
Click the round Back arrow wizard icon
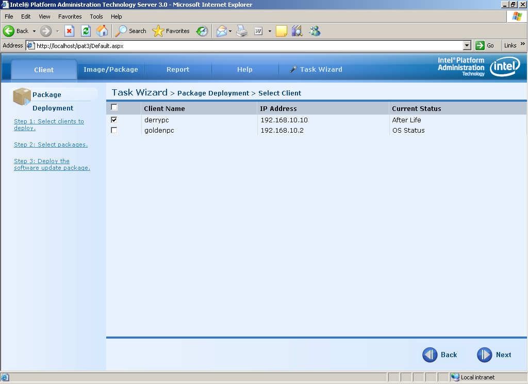point(430,355)
